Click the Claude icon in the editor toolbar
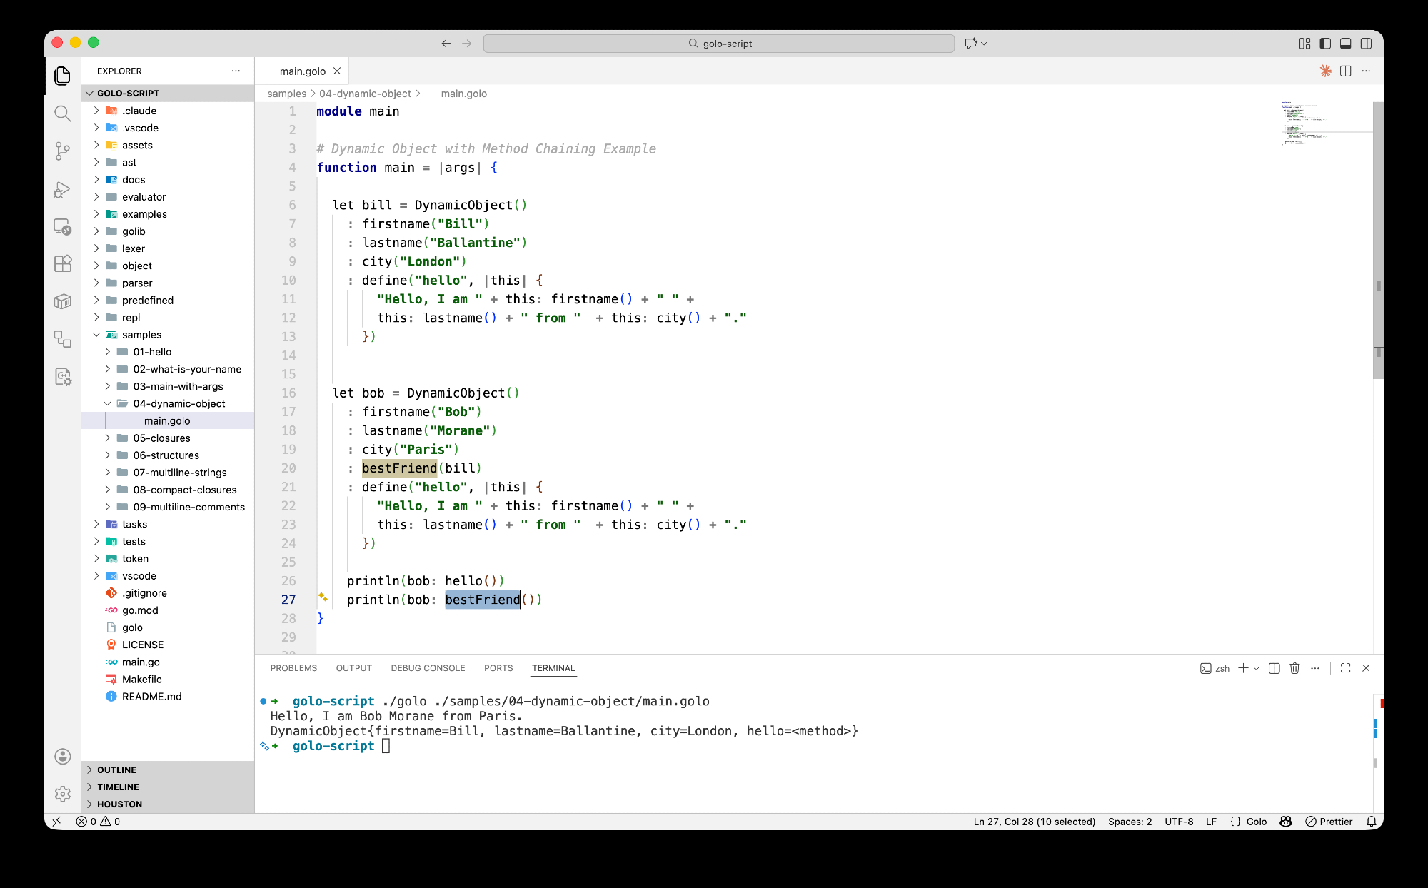 (1325, 71)
